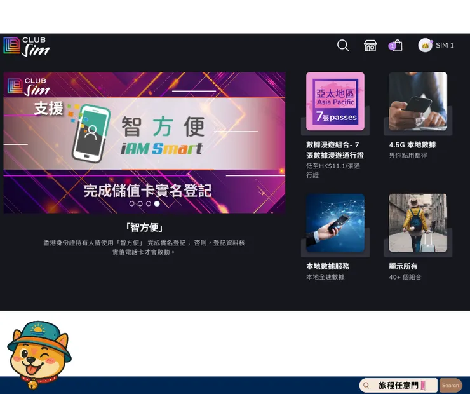Open the search magnifier icon in header

pos(342,46)
